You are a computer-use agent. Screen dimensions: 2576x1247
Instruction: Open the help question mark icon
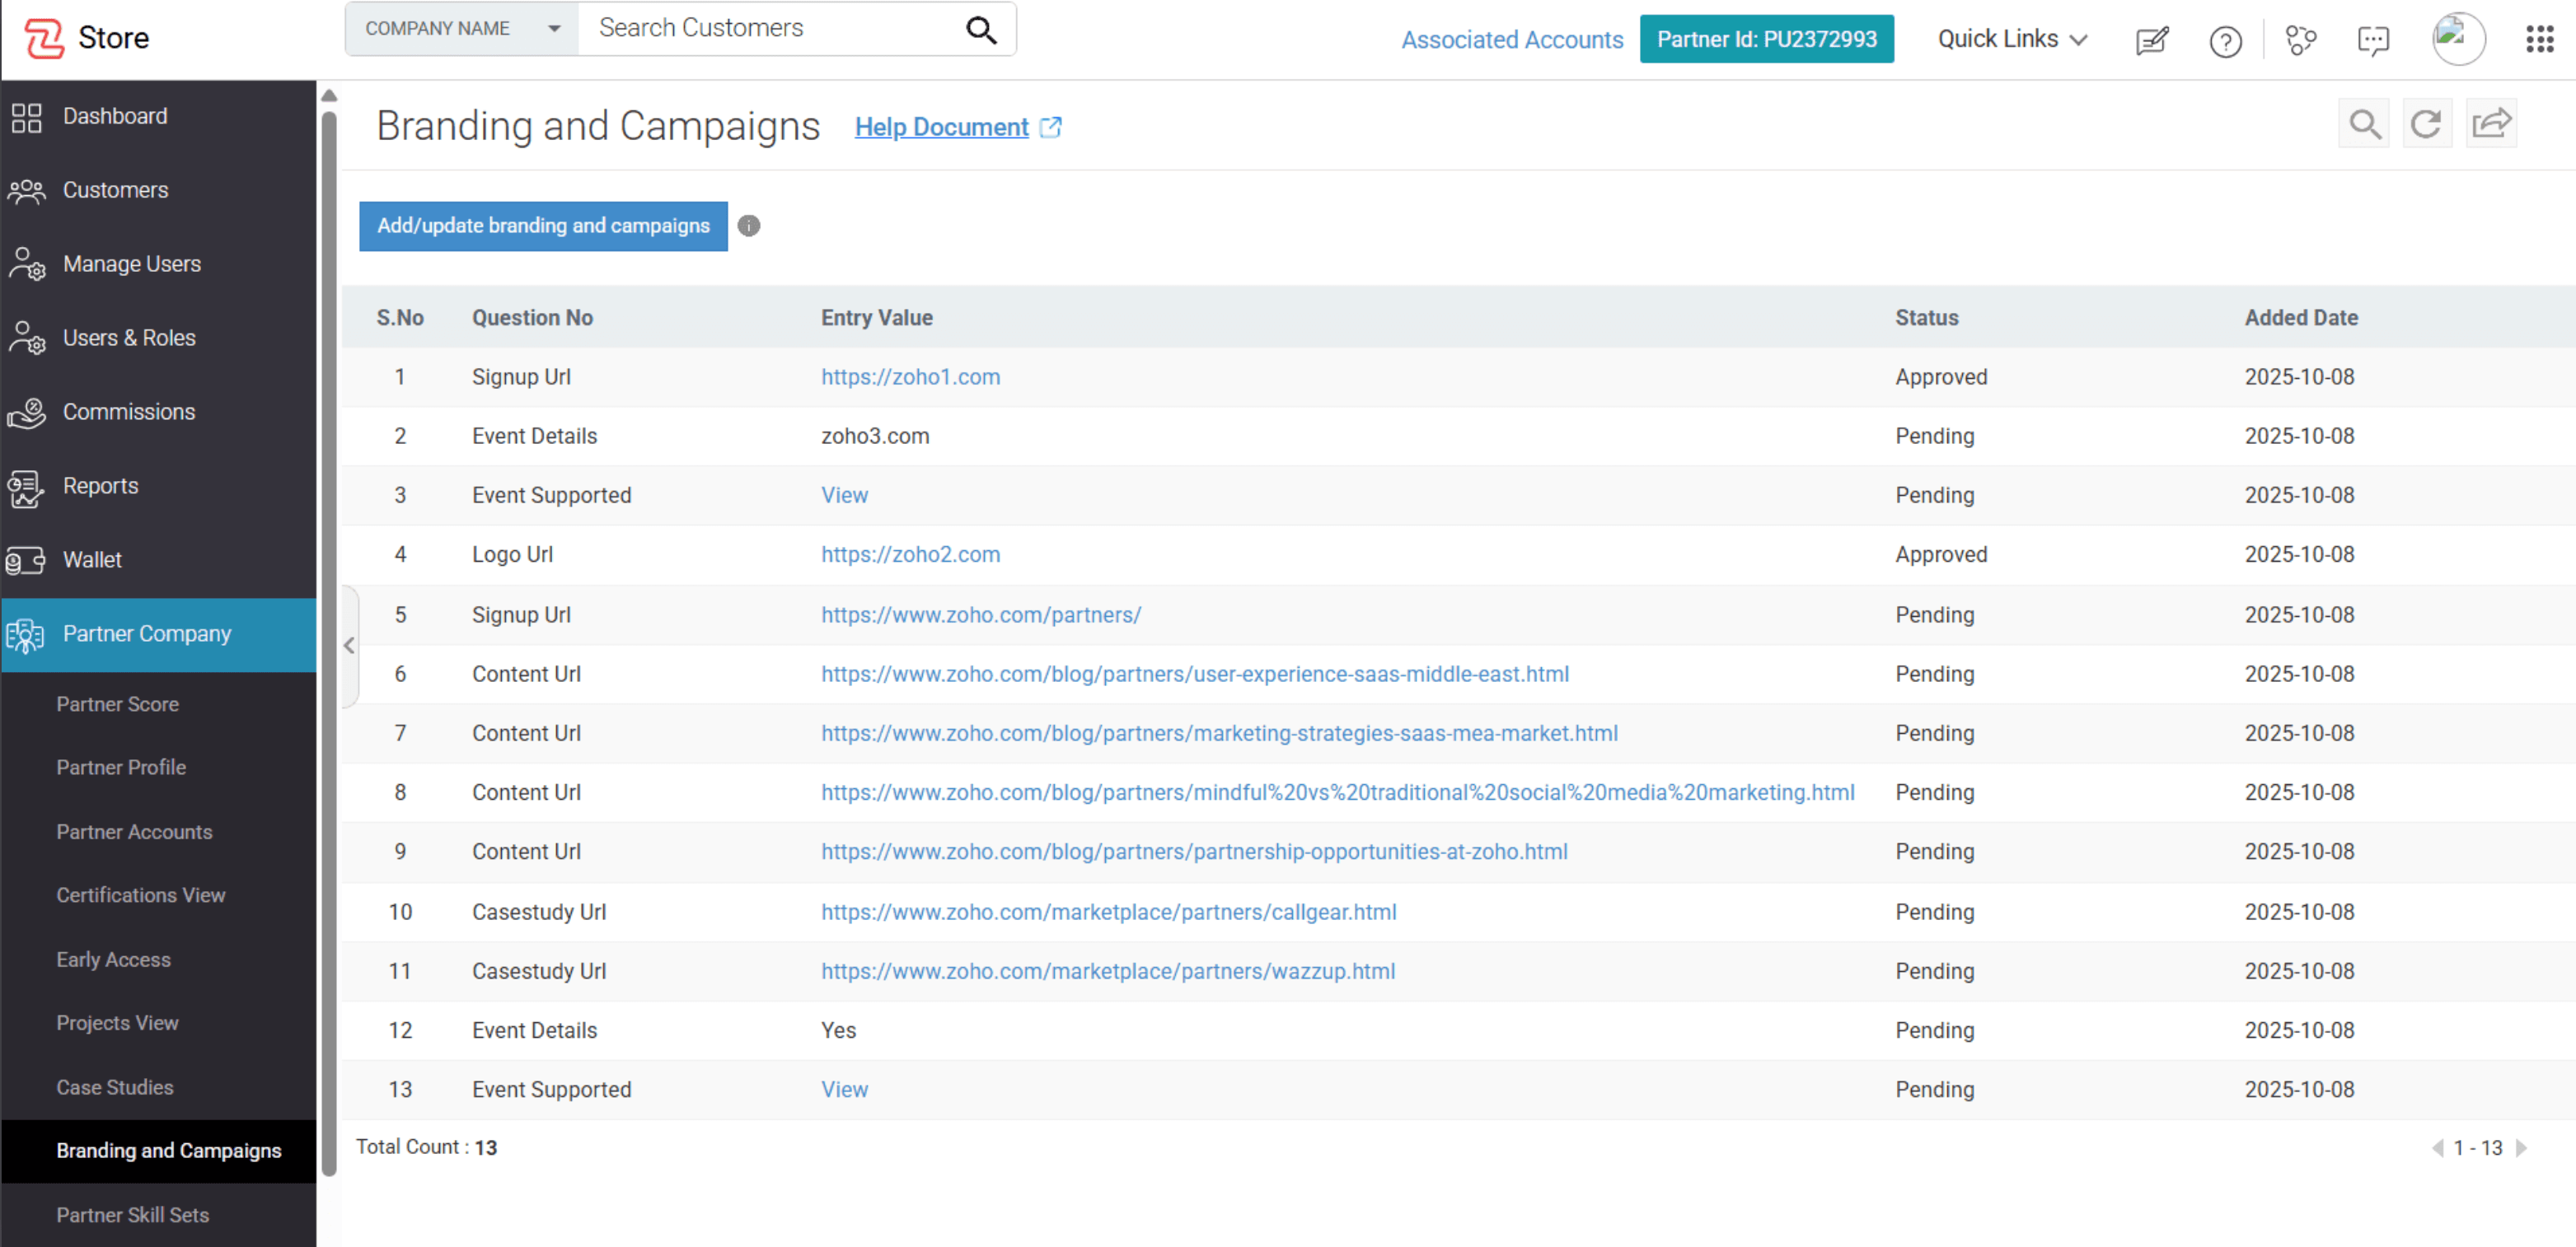[2224, 41]
